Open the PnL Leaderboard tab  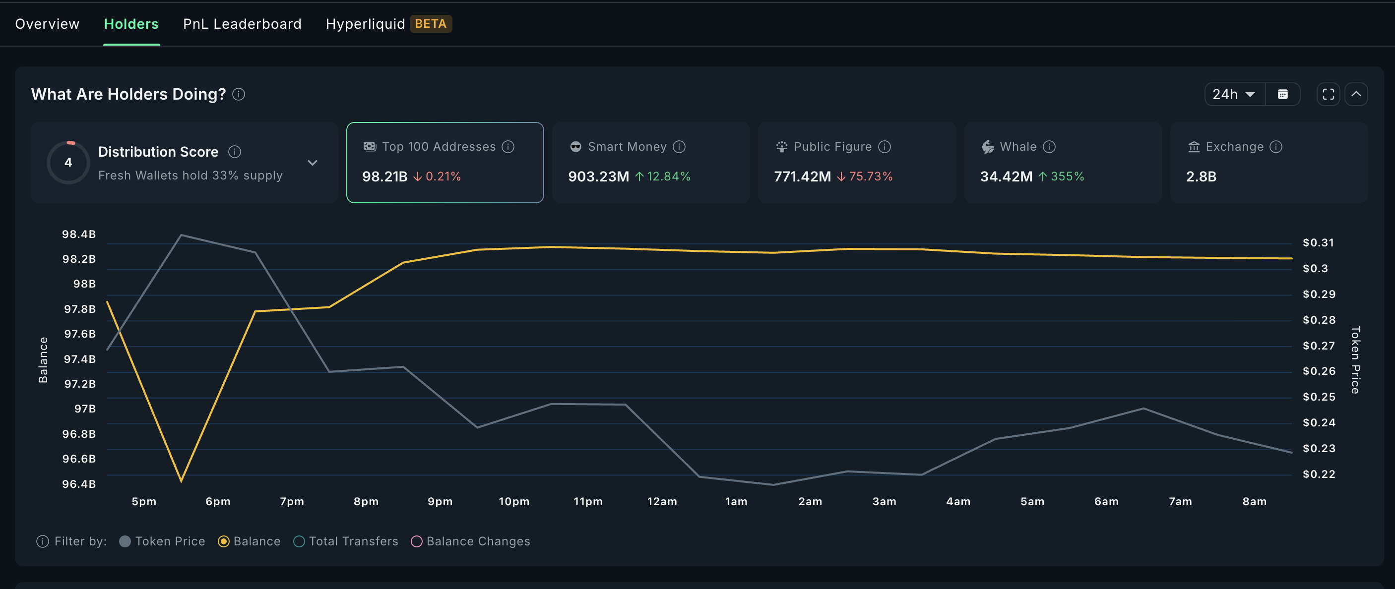click(x=242, y=24)
